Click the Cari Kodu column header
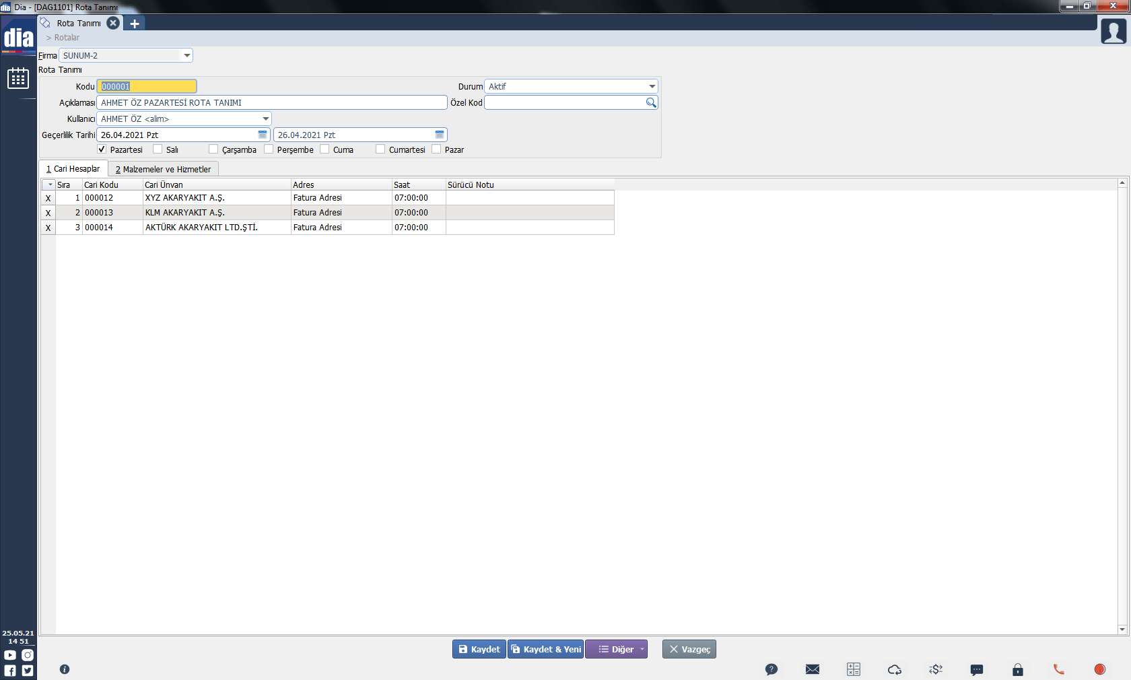 (112, 184)
